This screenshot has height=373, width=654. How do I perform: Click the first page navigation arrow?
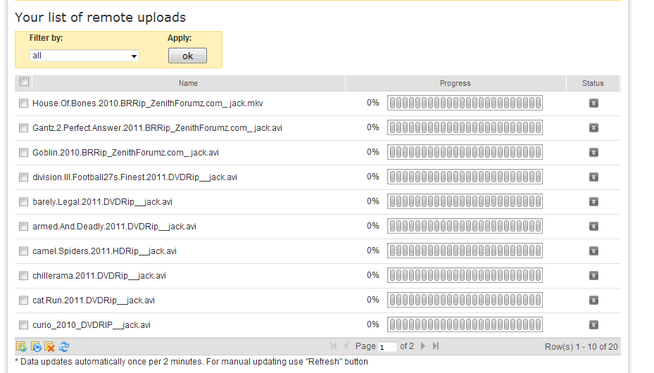point(334,346)
